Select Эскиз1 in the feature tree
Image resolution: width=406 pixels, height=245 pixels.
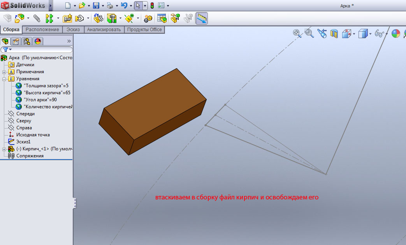(23, 142)
